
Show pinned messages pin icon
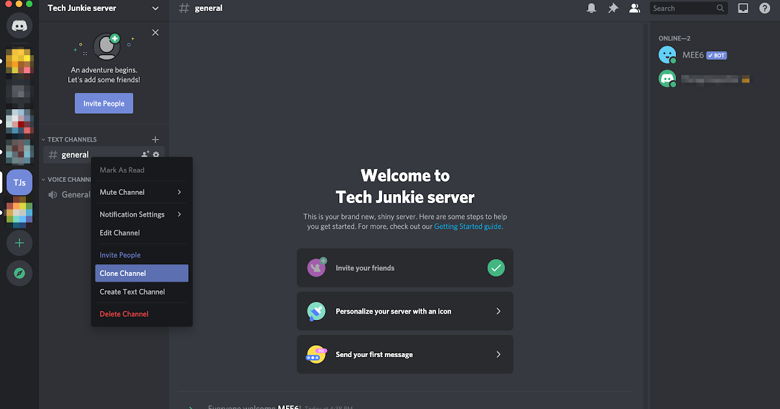pyautogui.click(x=613, y=8)
